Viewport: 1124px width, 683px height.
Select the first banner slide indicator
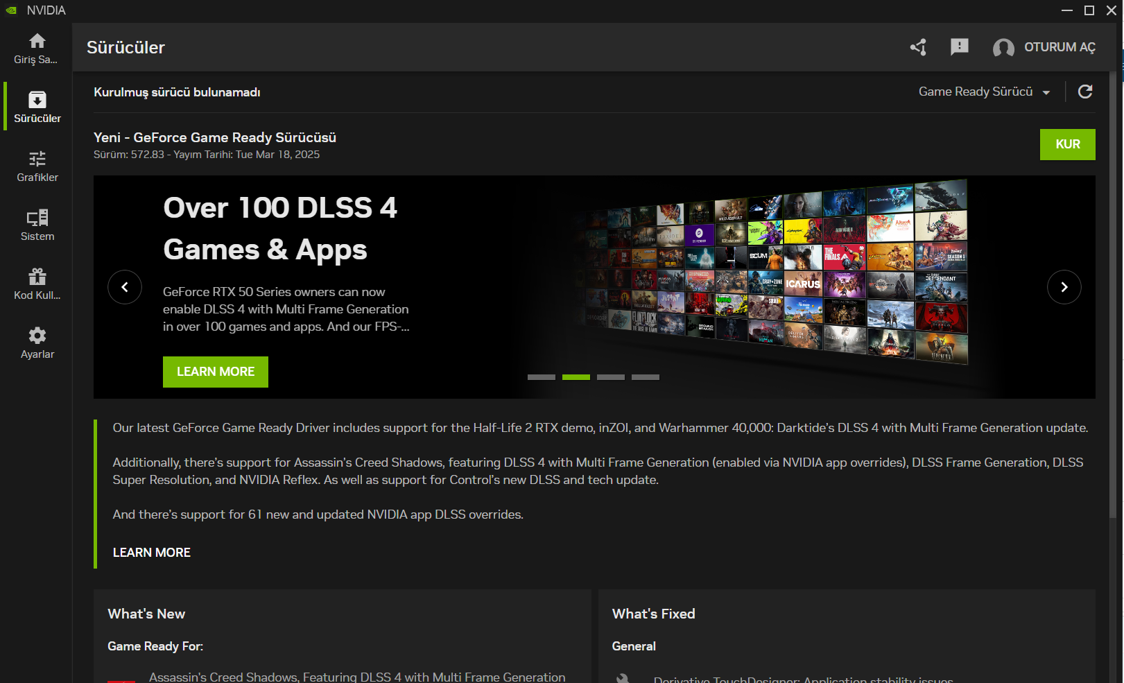pyautogui.click(x=542, y=377)
